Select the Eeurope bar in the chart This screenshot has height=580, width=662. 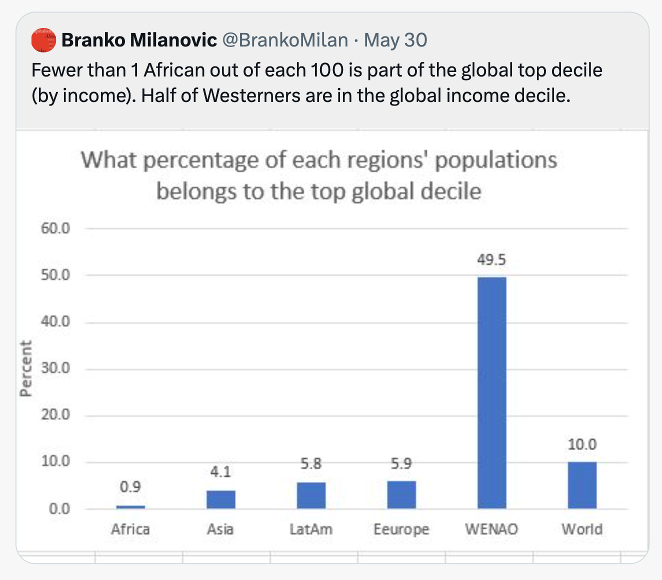[x=401, y=494]
